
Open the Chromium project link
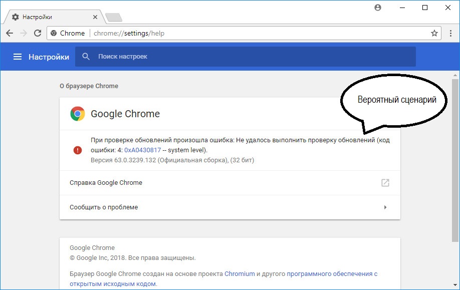coord(240,274)
